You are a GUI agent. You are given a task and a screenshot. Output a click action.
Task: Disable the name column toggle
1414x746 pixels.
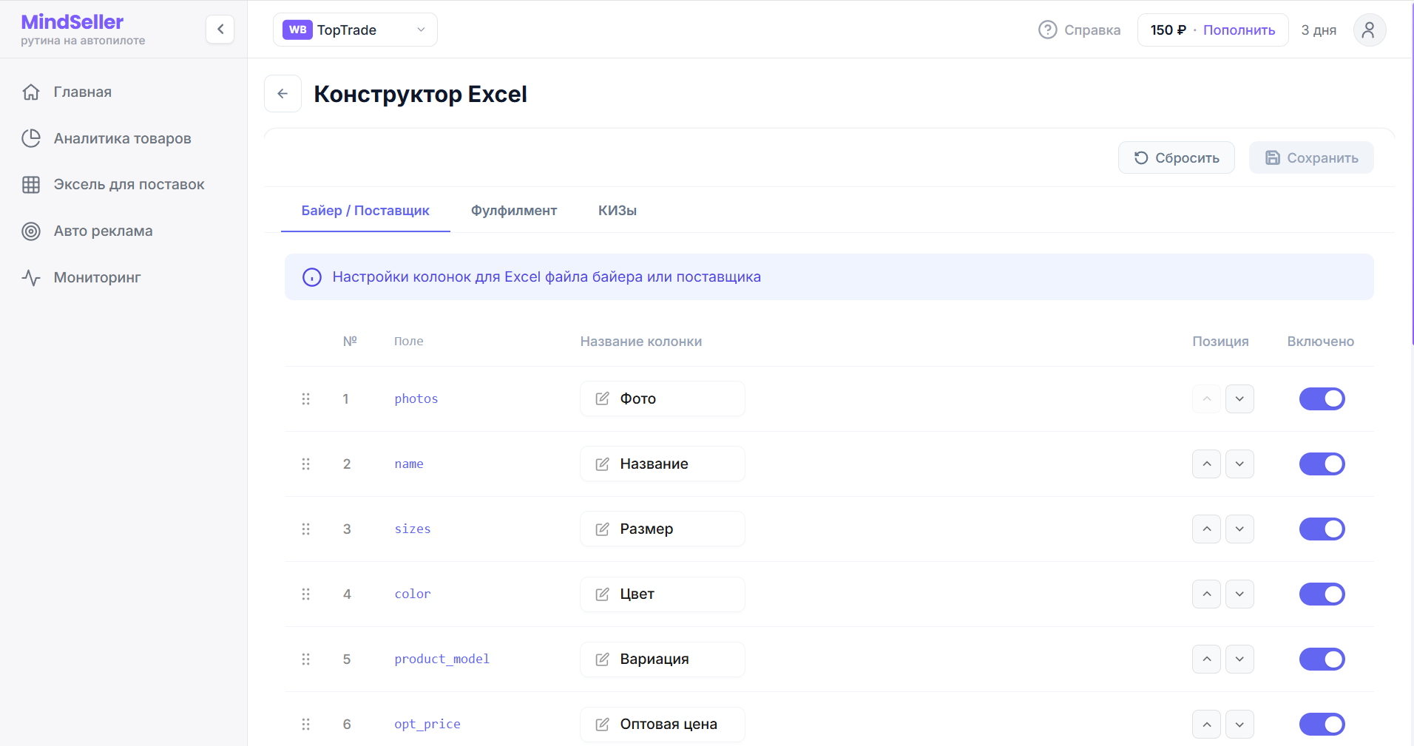click(1322, 464)
